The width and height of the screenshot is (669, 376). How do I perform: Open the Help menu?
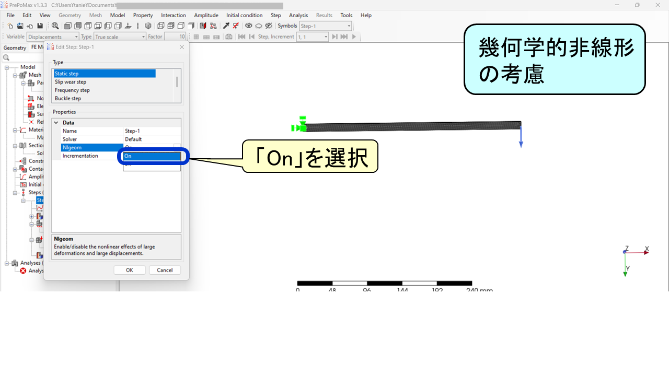pos(366,15)
